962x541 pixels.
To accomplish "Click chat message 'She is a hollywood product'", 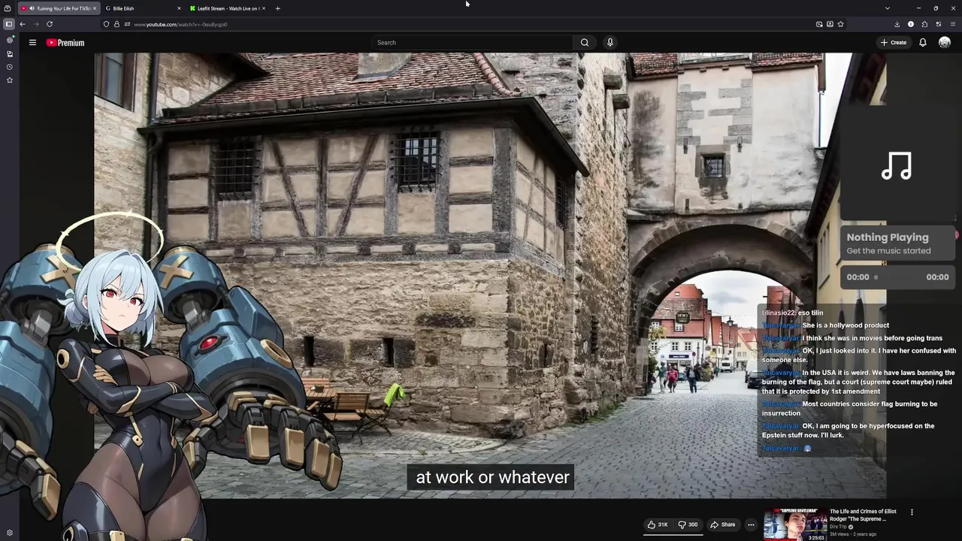I will [x=846, y=325].
